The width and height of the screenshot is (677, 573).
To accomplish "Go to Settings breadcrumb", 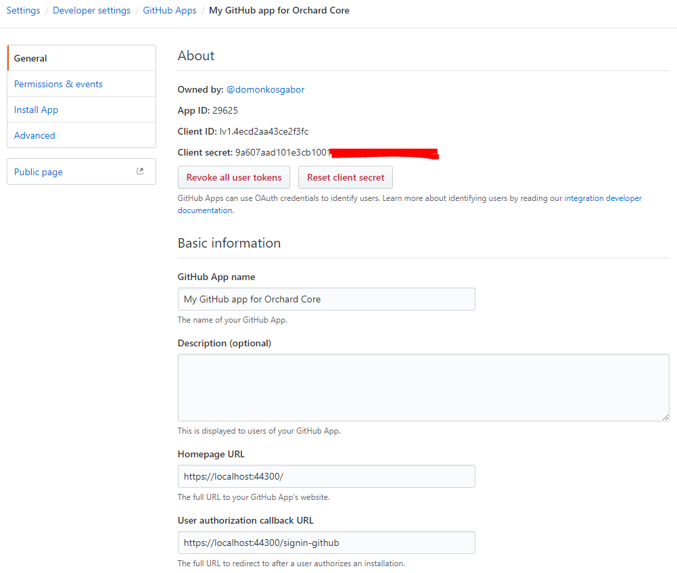I will pos(23,10).
